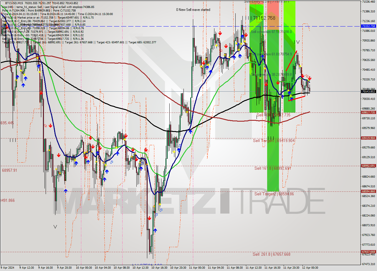This screenshot has height=271, width=377.
Task: Select 'Sell Target1 | 69419.904' label
Action: coord(274,141)
